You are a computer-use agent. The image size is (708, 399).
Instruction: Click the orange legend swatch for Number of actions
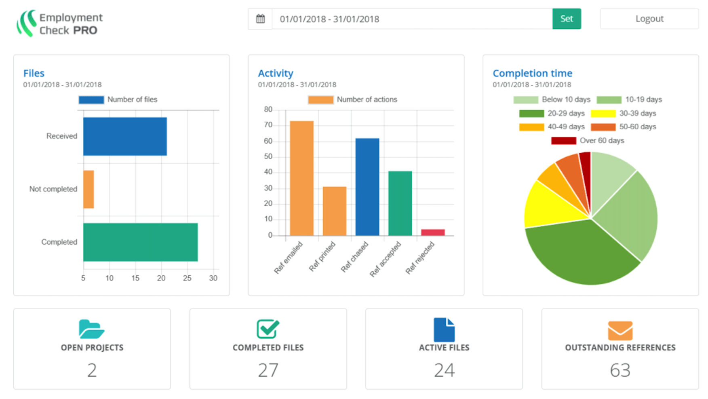321,99
